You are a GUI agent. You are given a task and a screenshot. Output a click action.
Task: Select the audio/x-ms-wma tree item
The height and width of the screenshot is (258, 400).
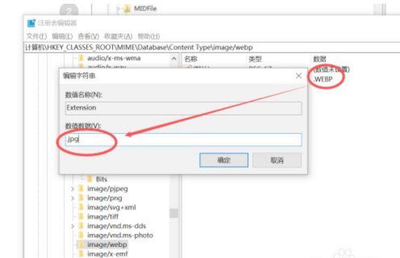click(x=114, y=58)
